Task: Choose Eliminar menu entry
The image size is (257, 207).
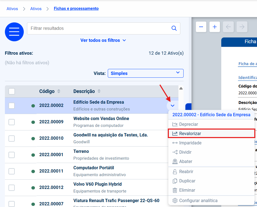Action: 211,190
